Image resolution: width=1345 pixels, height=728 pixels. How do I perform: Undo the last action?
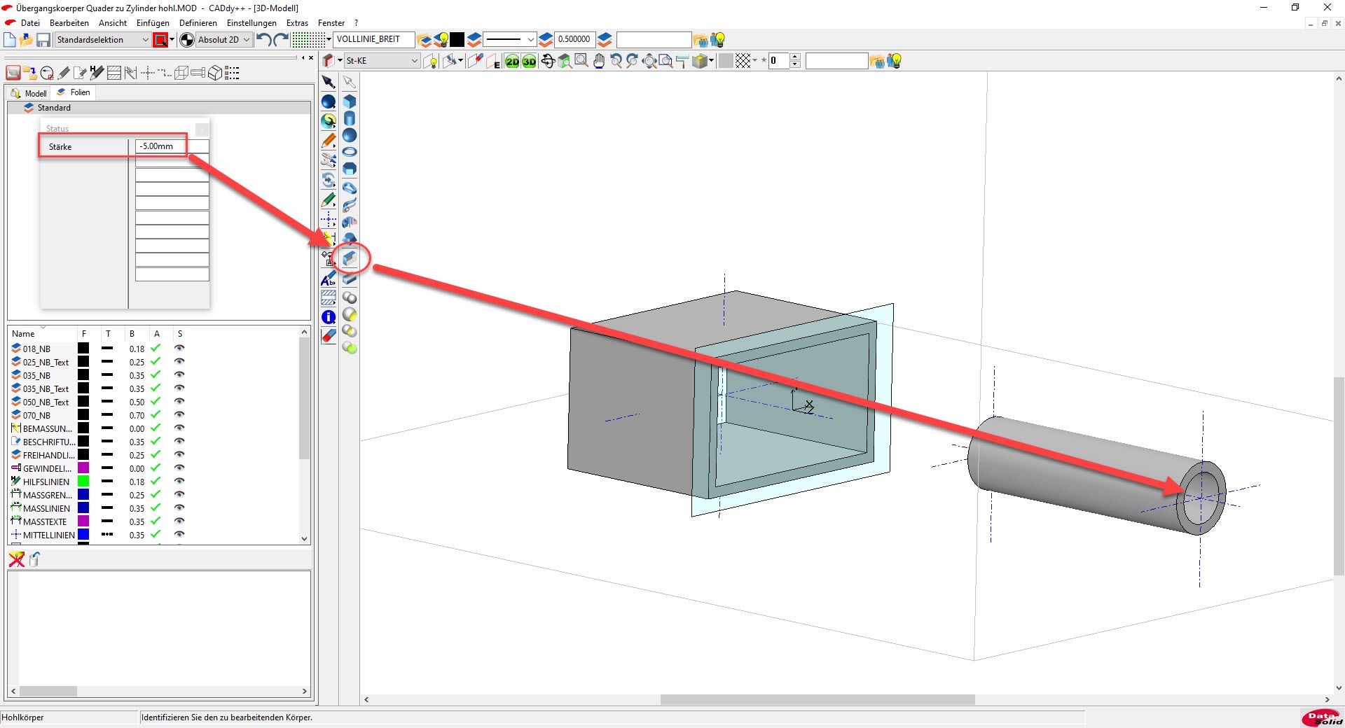(x=263, y=40)
